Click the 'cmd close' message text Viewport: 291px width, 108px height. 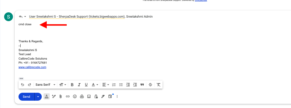[x=25, y=24]
